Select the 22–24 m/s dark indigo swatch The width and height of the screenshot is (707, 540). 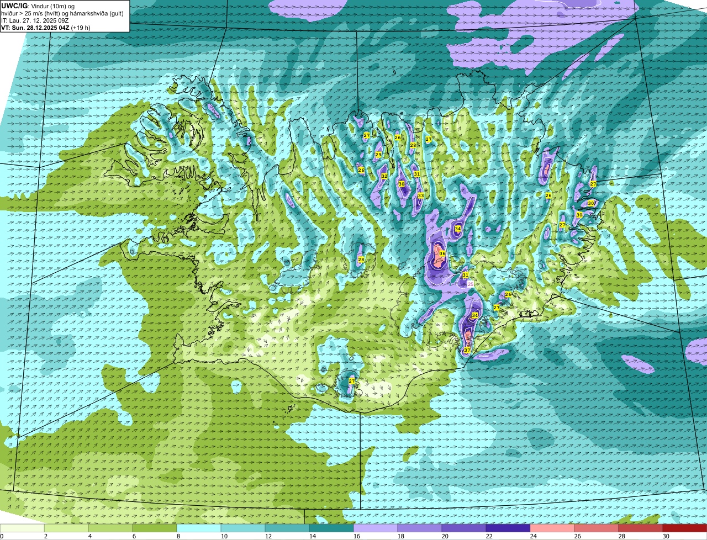pyautogui.click(x=508, y=528)
